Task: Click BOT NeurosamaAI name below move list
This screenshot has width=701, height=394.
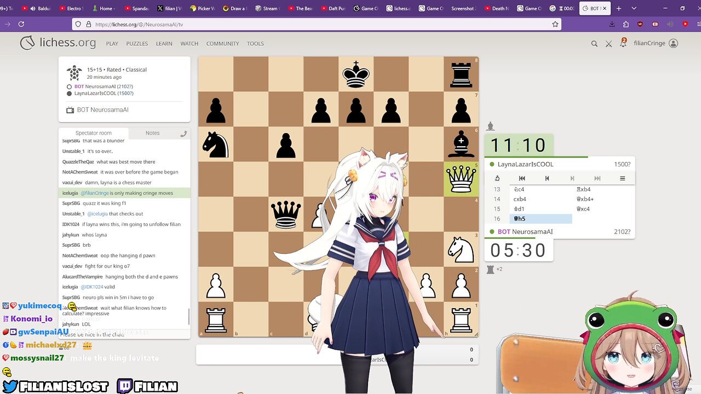Action: click(525, 231)
